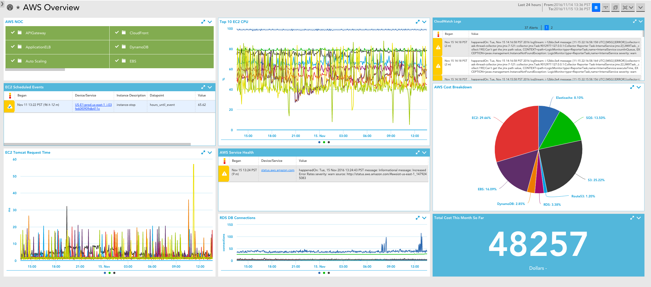Select the CloudFront NOC tile

[x=162, y=33]
